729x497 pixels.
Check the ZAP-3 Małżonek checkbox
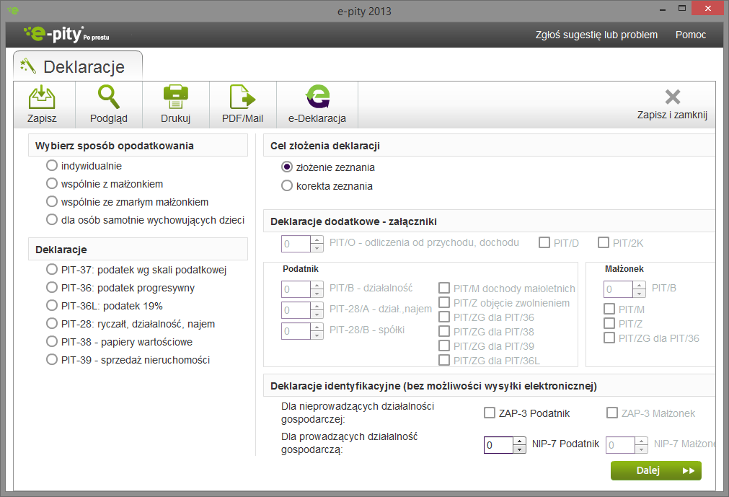pos(612,413)
